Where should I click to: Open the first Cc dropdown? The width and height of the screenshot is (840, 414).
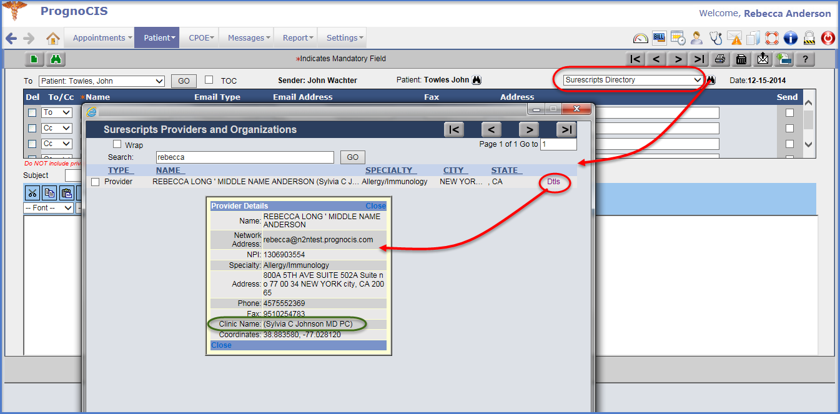click(x=57, y=128)
